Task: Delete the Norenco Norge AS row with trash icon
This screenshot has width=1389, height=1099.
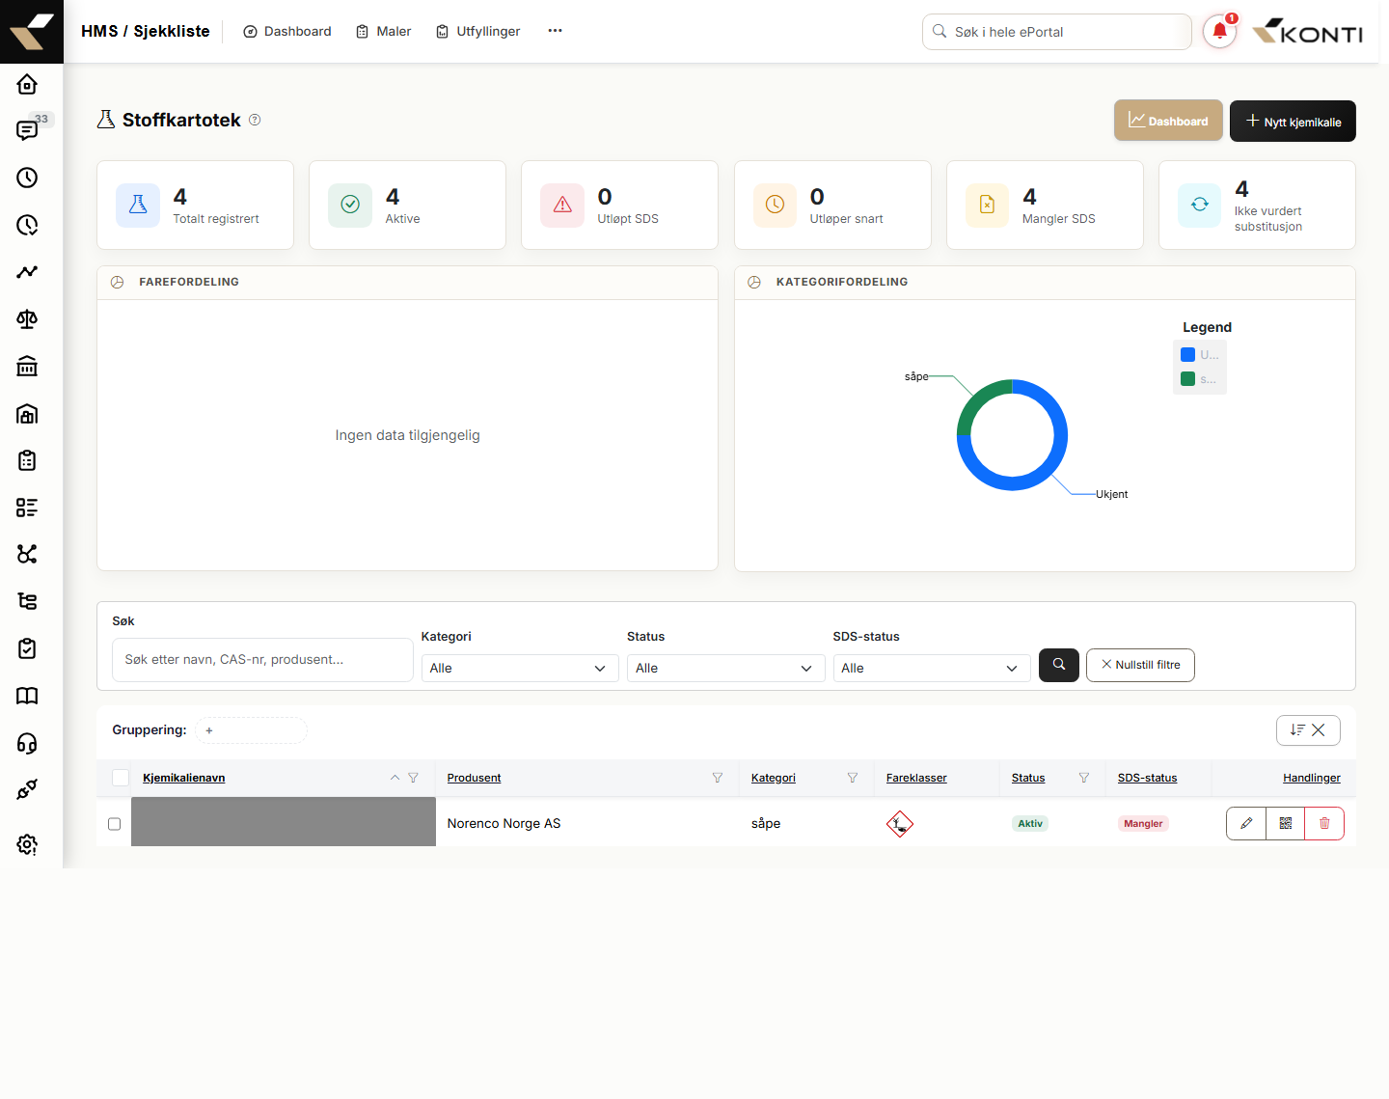Action: (1324, 823)
